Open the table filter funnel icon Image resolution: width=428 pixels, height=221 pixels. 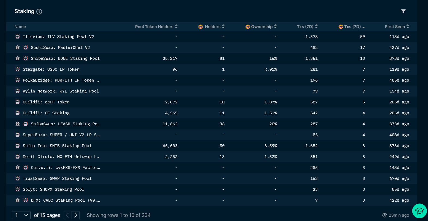403,11
